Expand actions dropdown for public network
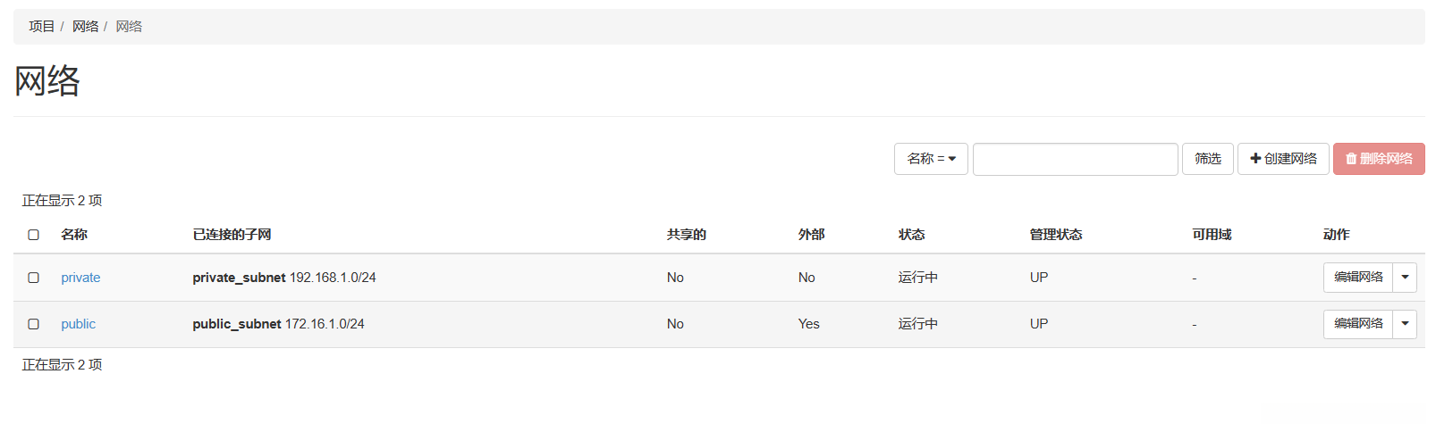The image size is (1436, 432). (1405, 324)
